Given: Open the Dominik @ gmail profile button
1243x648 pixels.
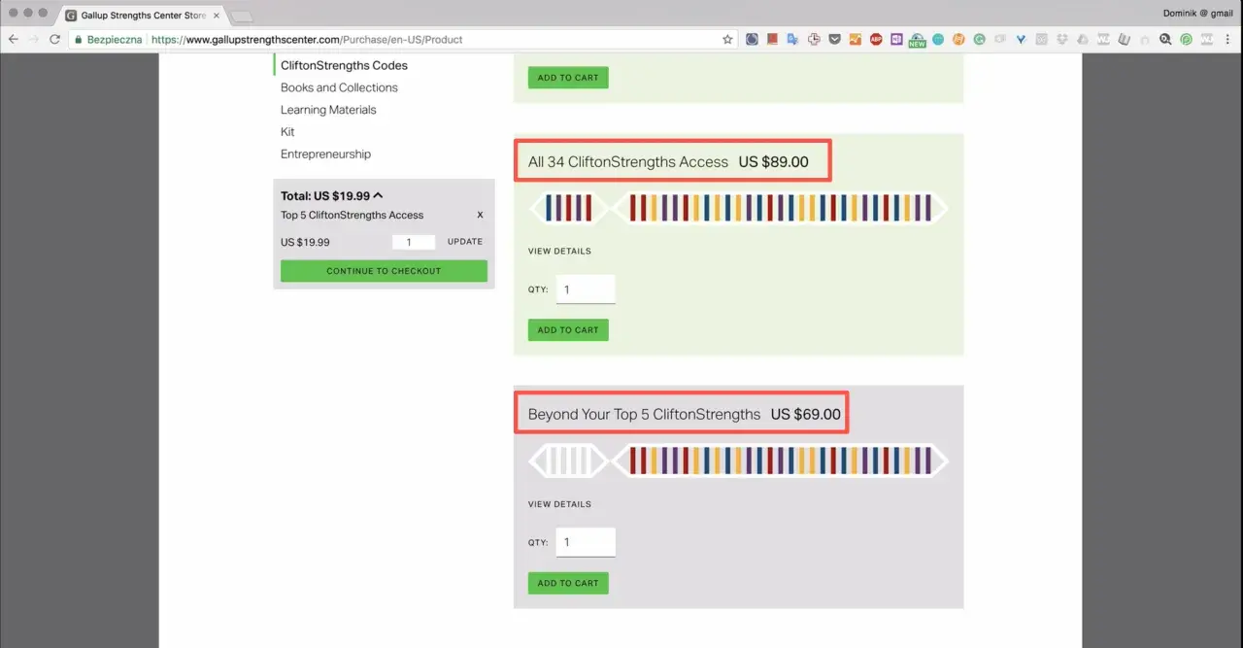Looking at the screenshot, I should click(1197, 13).
